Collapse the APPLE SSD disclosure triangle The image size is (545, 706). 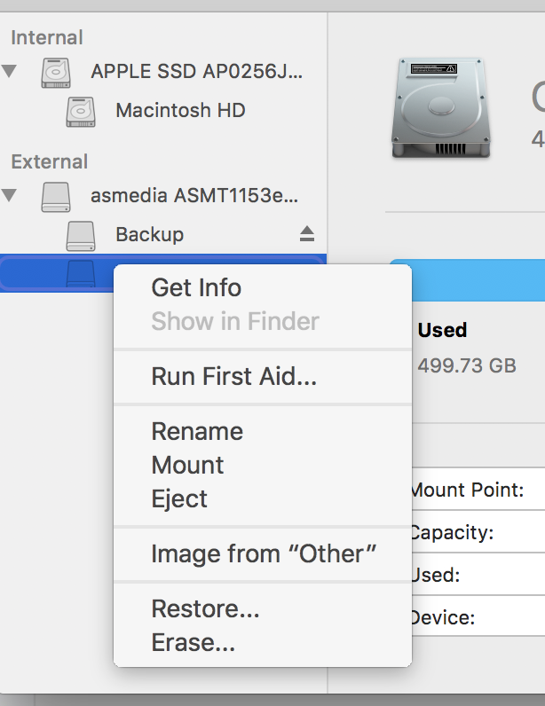click(x=10, y=71)
